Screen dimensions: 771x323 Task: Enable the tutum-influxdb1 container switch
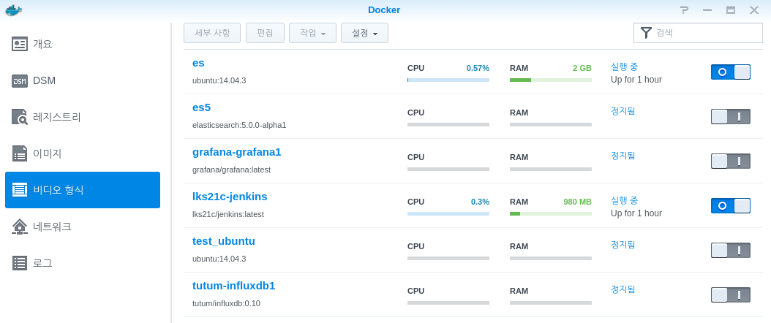point(731,295)
